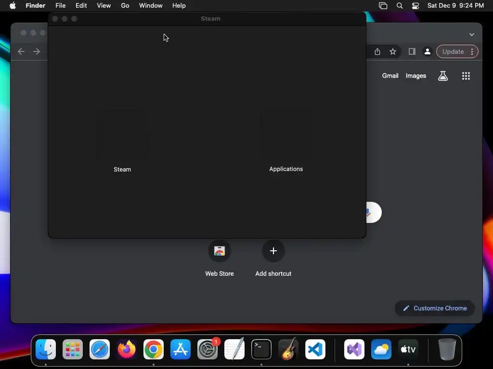Launch GarageBand from the Dock
493x369 pixels.
pyautogui.click(x=288, y=349)
